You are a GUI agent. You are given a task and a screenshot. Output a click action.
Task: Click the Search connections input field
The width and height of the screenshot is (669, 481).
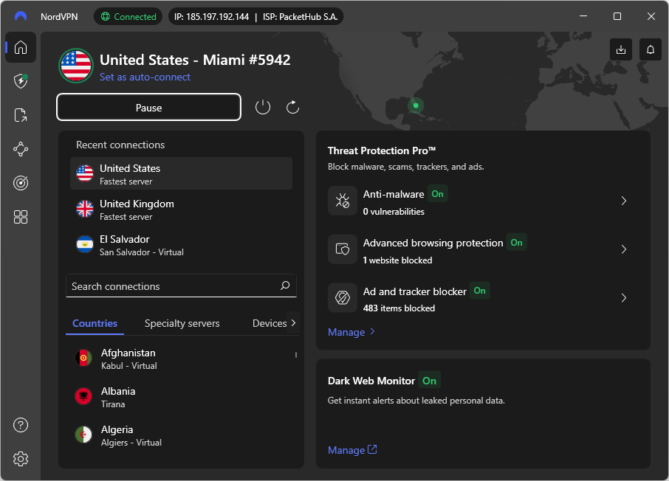174,286
